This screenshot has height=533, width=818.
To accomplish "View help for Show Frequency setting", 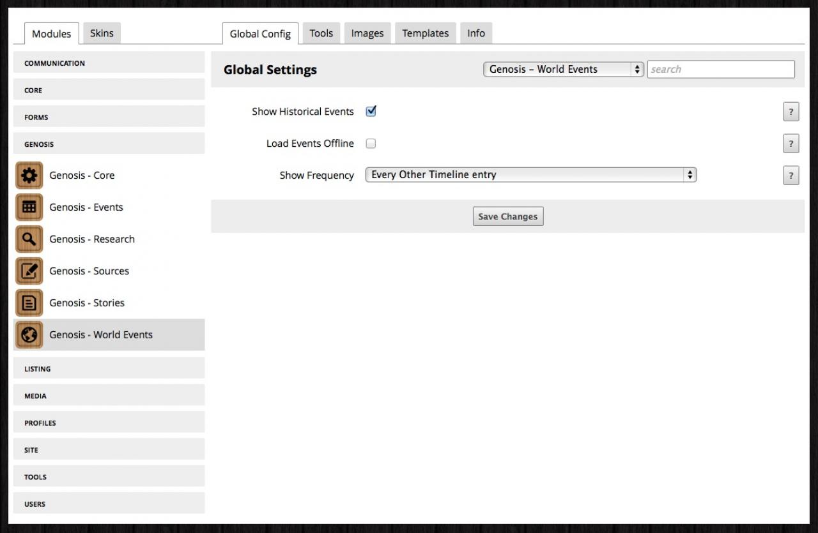I will coord(791,176).
